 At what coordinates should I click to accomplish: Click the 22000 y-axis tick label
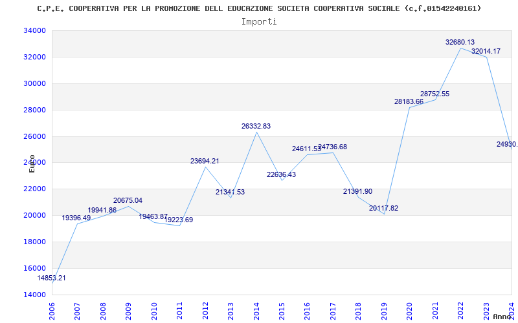pos(34,189)
